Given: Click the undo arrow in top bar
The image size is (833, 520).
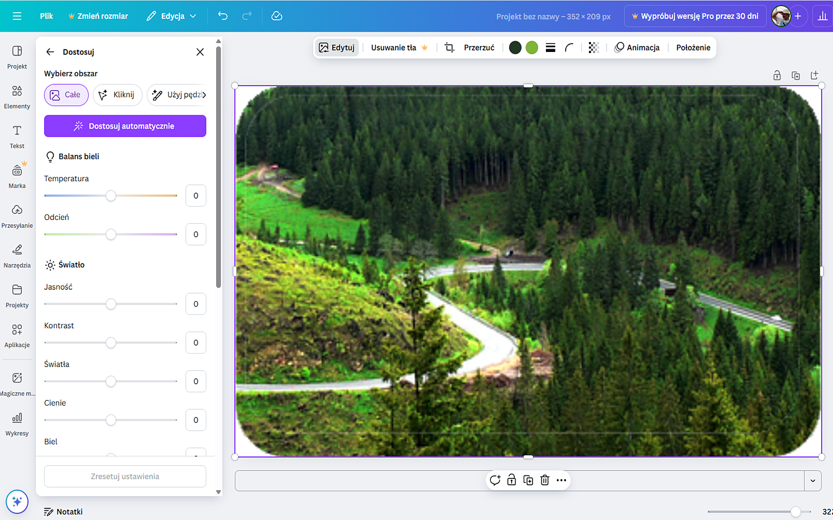Looking at the screenshot, I should [x=223, y=16].
